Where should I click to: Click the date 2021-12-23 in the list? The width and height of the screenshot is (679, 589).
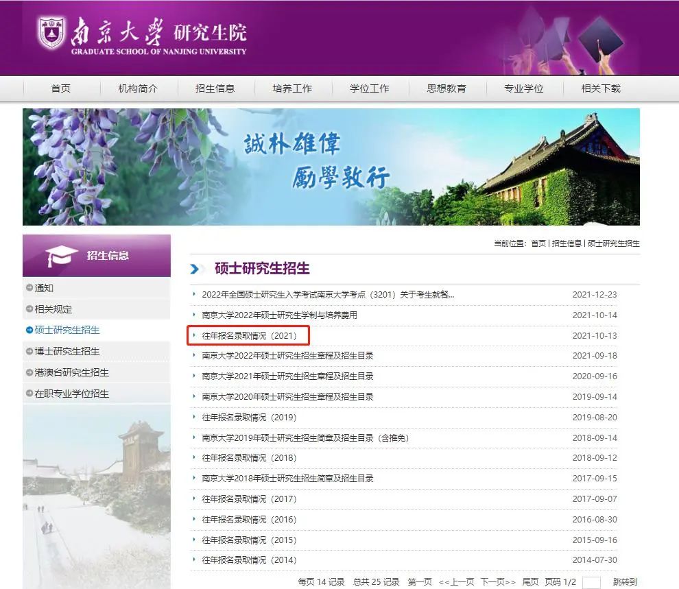pyautogui.click(x=595, y=295)
